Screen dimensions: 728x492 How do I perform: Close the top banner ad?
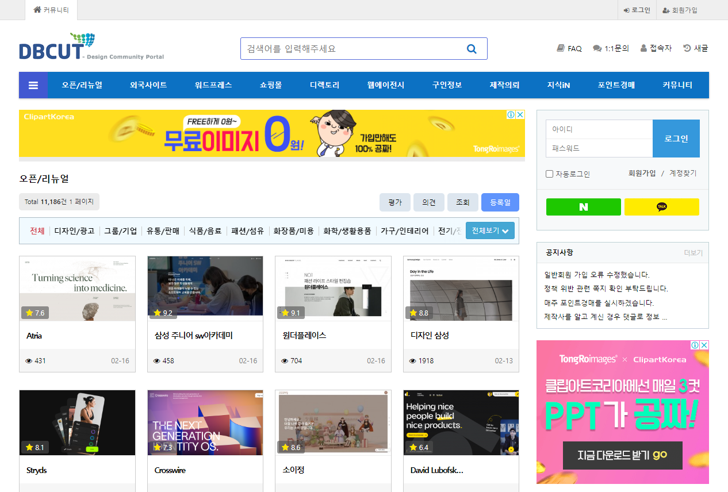point(520,115)
